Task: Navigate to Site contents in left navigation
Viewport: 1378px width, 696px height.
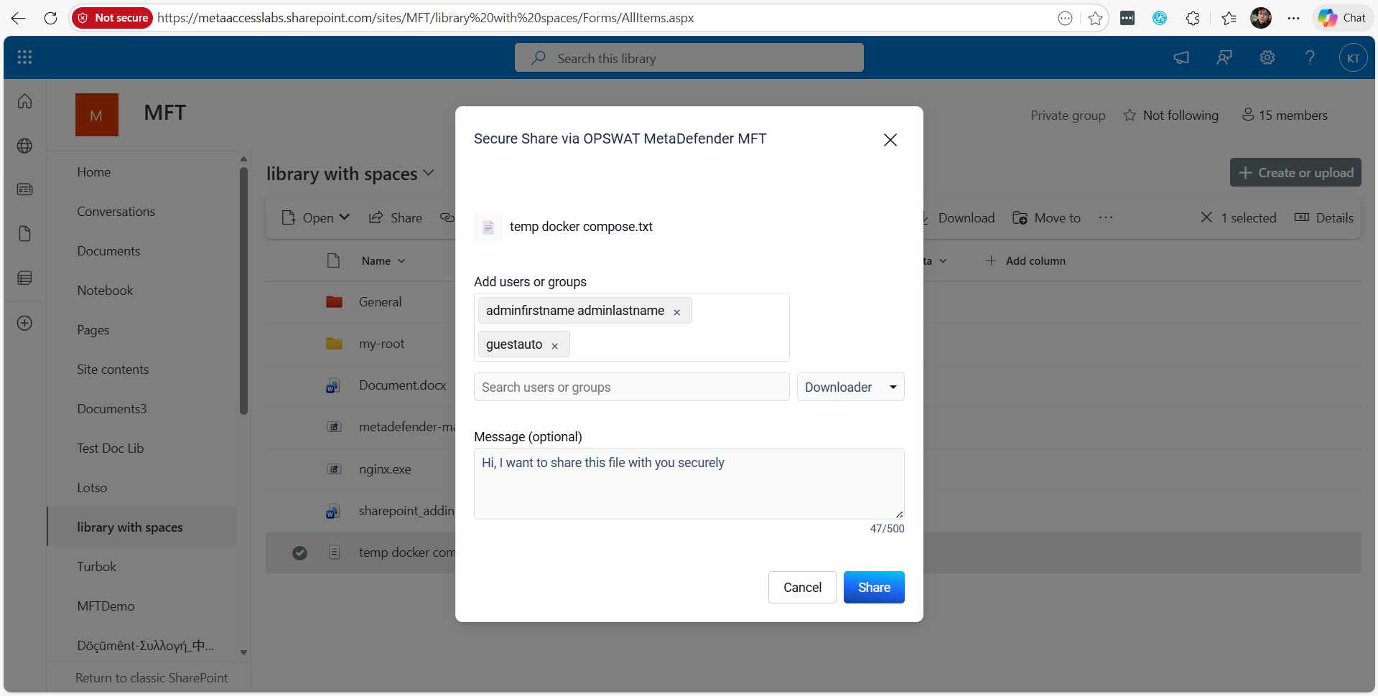Action: (113, 369)
